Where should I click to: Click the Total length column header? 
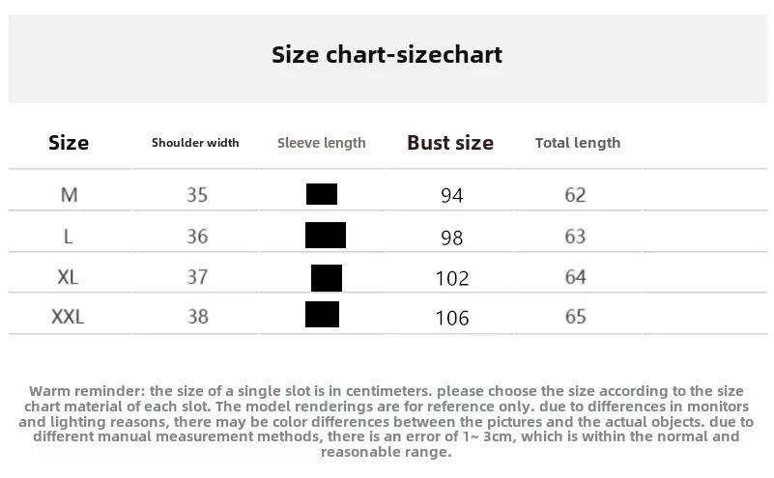tap(578, 143)
